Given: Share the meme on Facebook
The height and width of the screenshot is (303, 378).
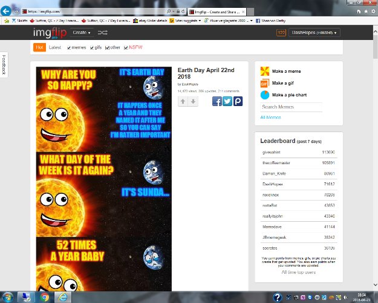Looking at the screenshot, I should click(217, 101).
